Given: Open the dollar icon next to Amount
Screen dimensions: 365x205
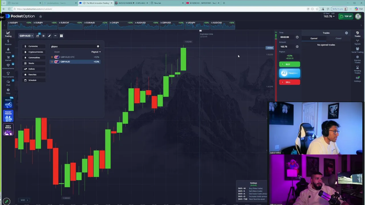Looking at the screenshot, I should coord(297,47).
